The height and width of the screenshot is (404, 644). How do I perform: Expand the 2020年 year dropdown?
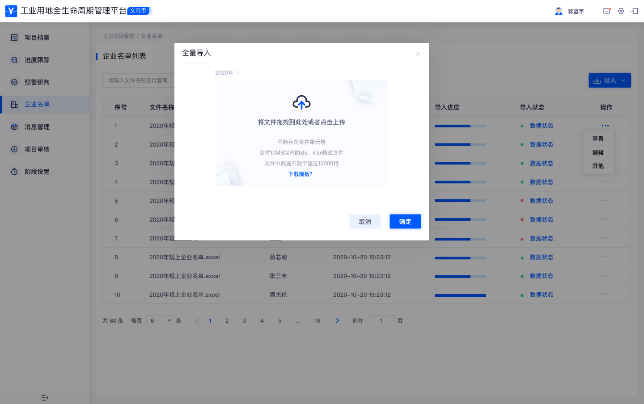click(x=228, y=73)
